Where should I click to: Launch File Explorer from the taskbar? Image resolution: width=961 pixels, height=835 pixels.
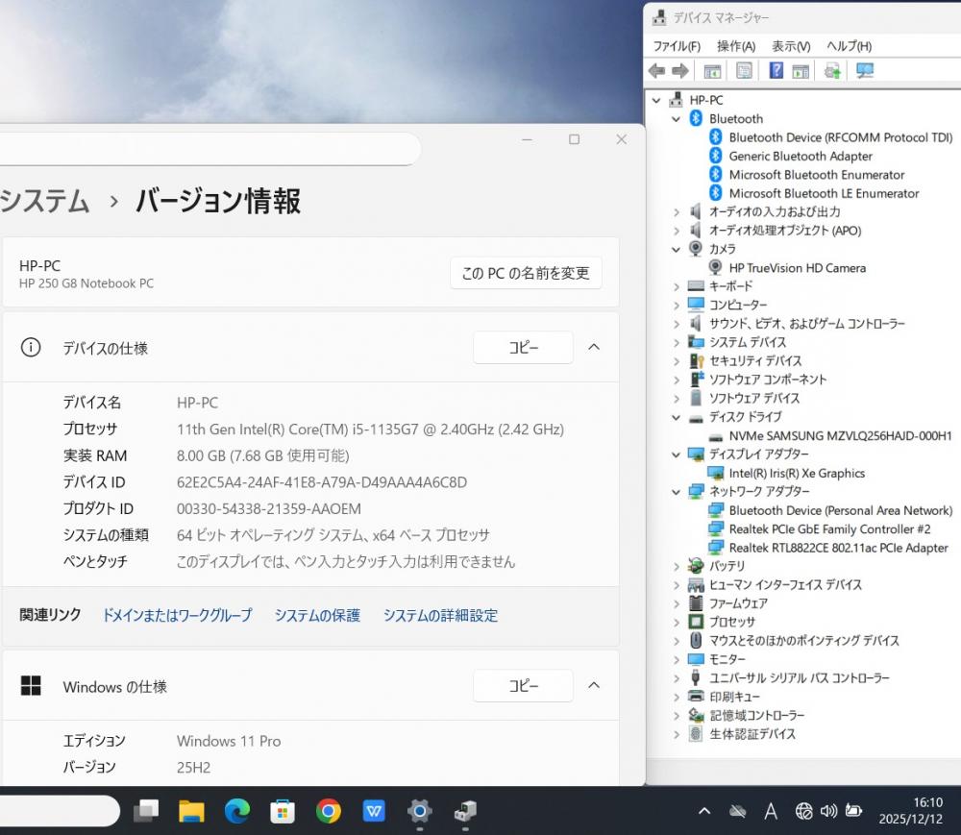point(192,812)
